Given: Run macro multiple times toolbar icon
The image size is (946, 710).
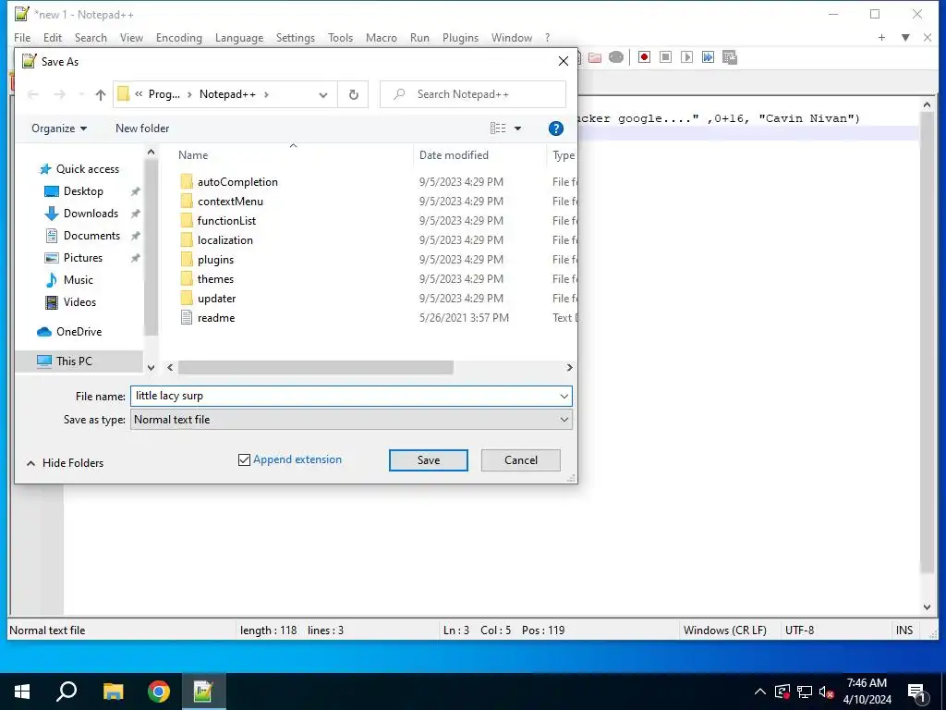Looking at the screenshot, I should 708,57.
